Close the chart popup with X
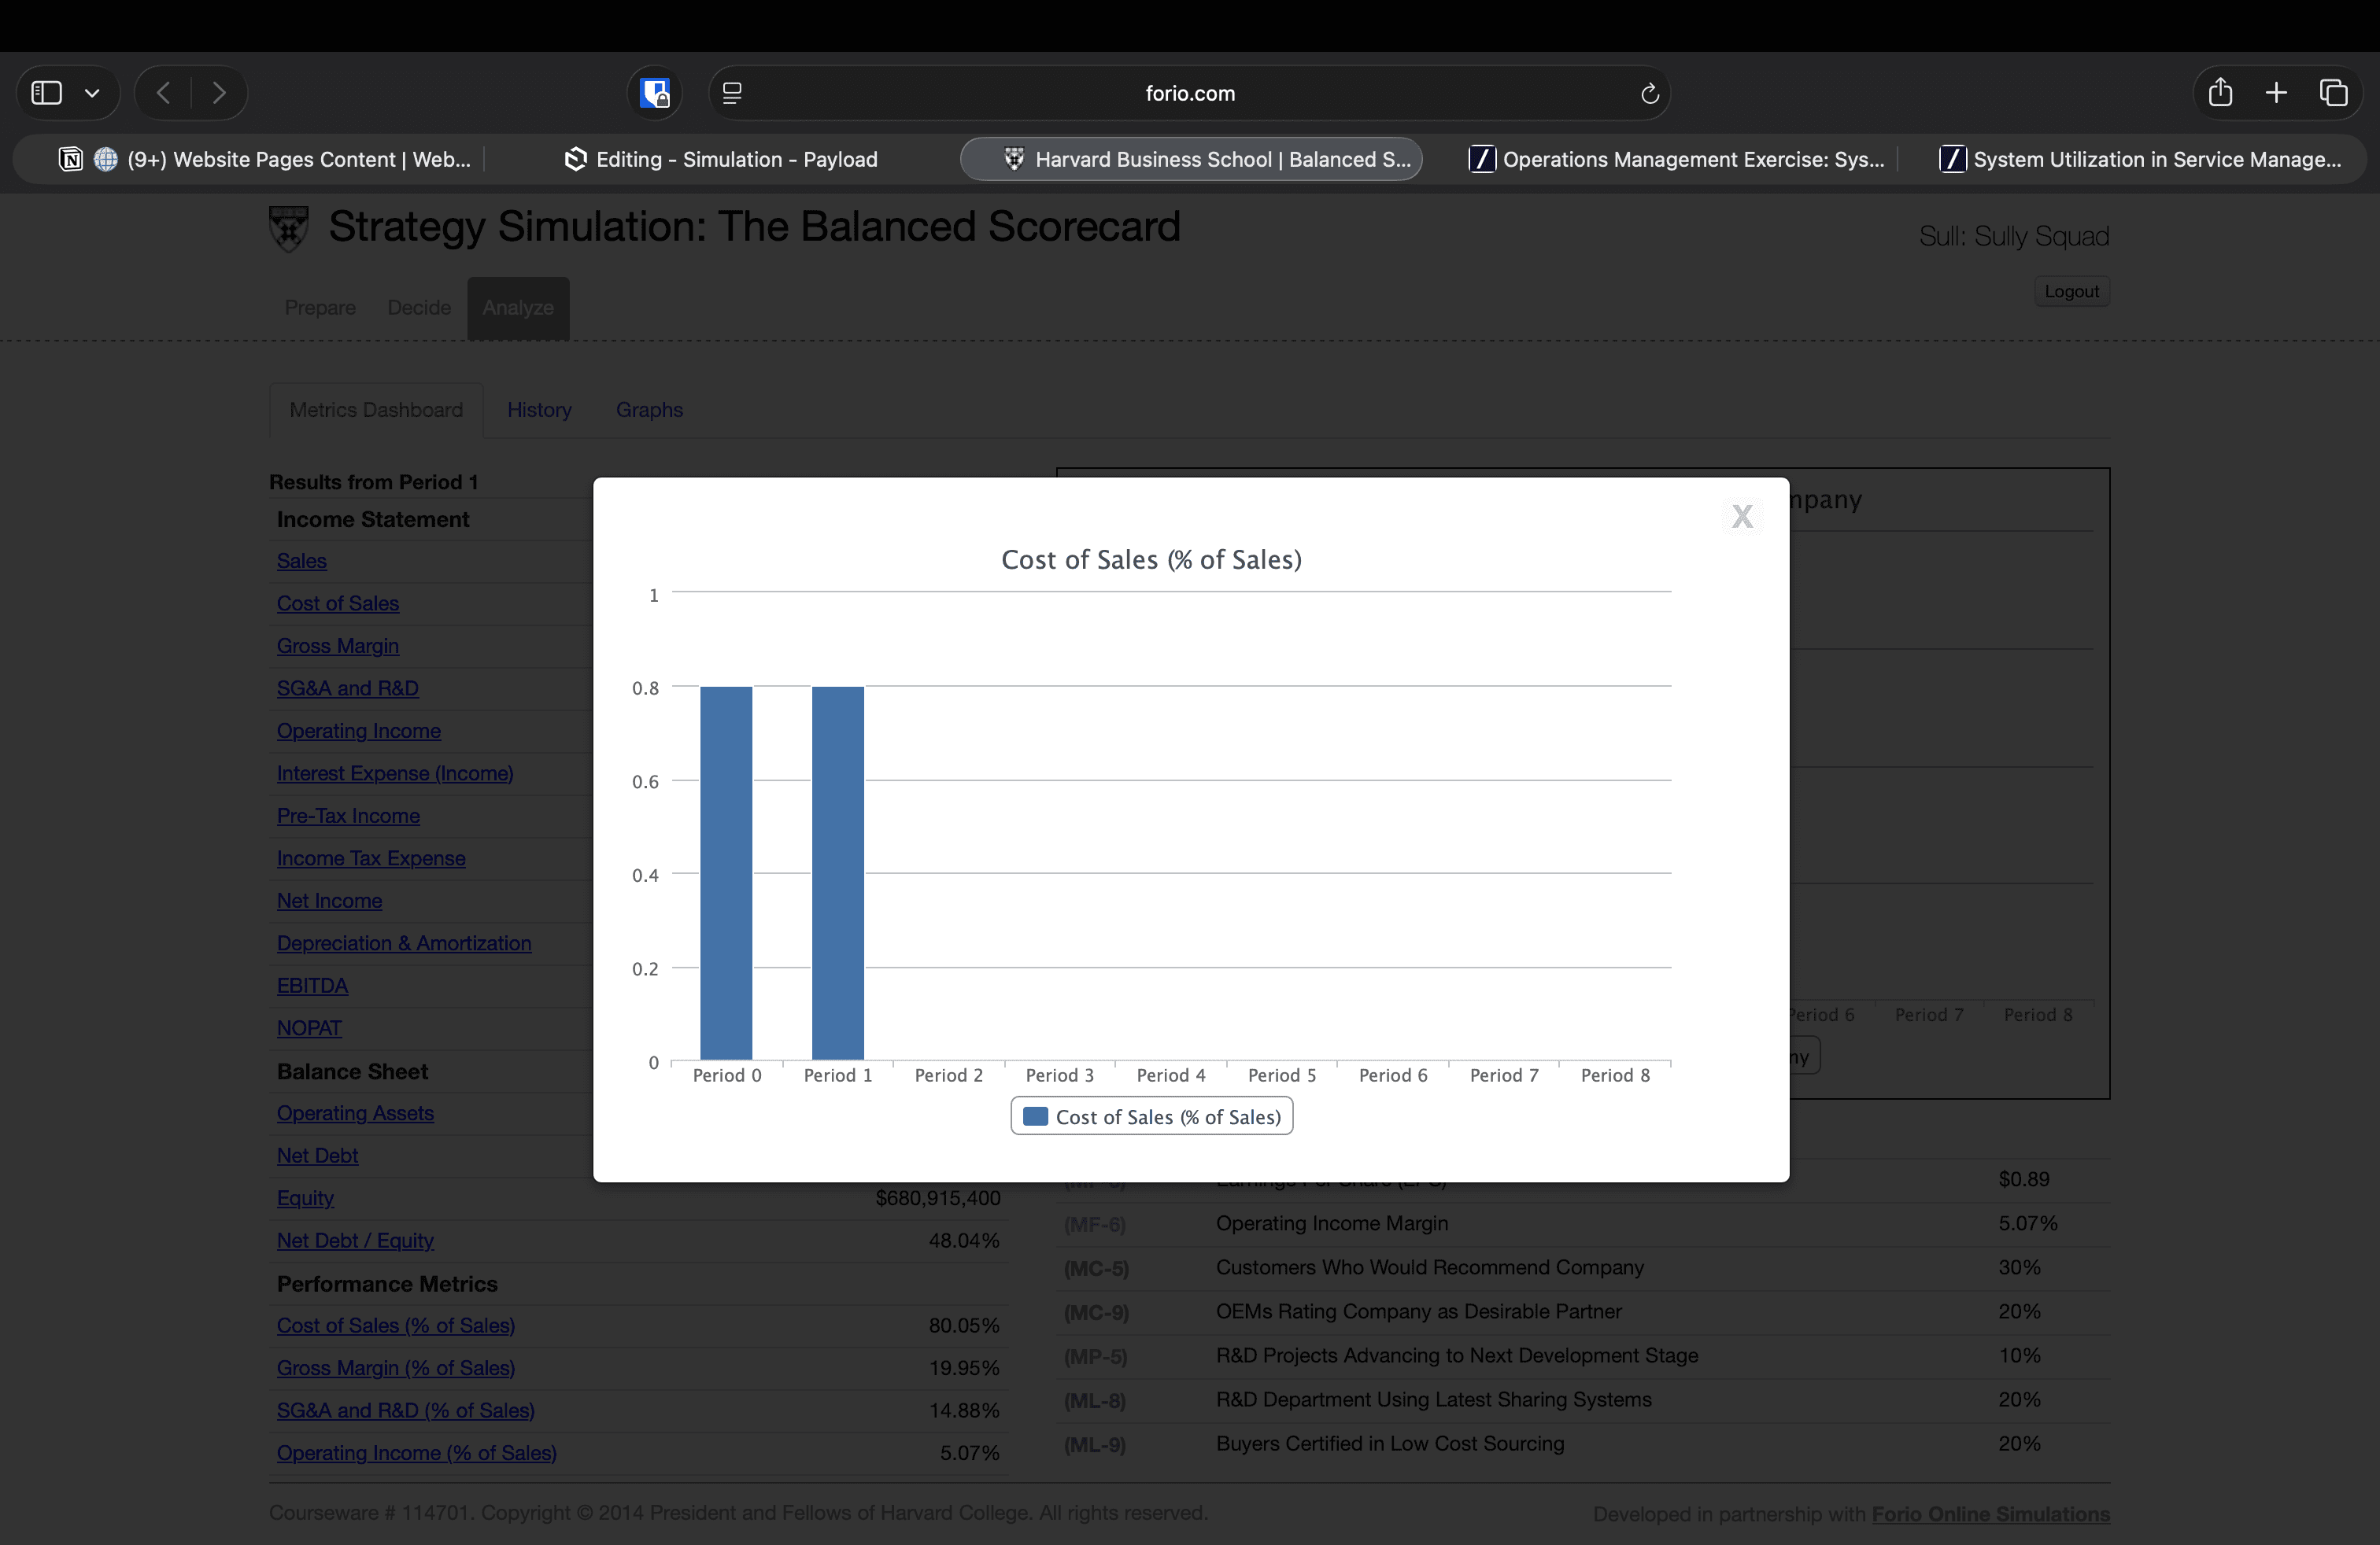This screenshot has height=1545, width=2380. [x=1742, y=517]
